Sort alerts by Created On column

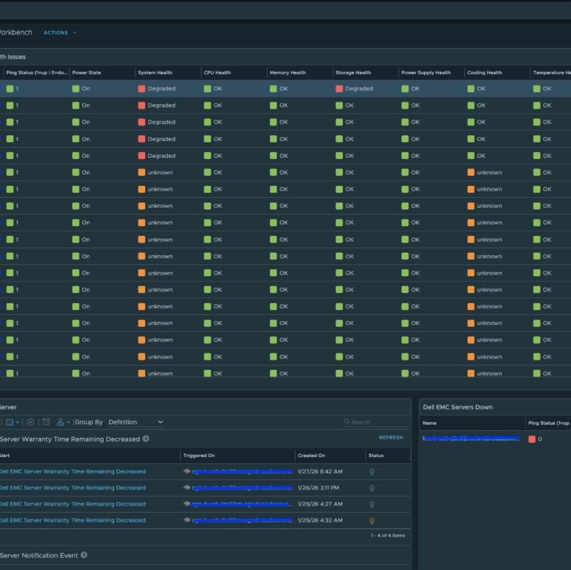[311, 455]
